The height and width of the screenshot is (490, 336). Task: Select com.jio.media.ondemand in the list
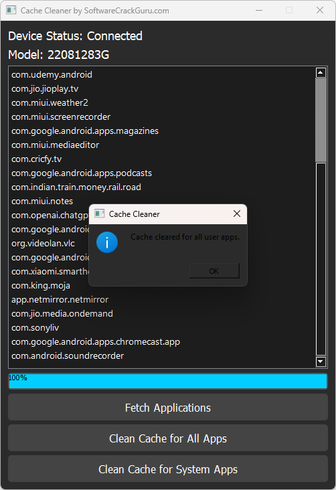(62, 314)
